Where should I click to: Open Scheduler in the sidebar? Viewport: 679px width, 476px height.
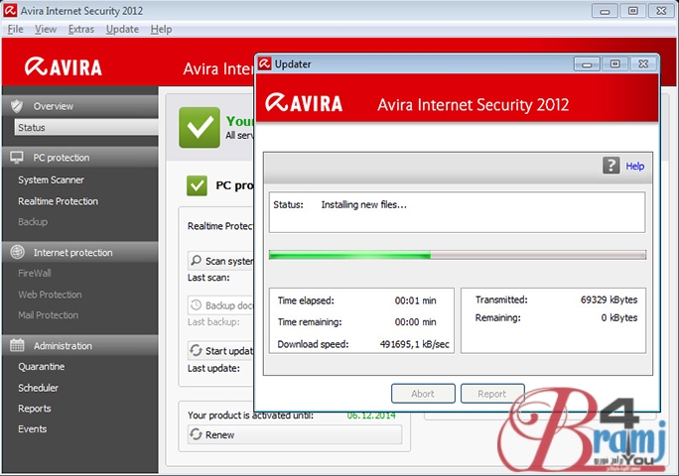pyautogui.click(x=38, y=388)
